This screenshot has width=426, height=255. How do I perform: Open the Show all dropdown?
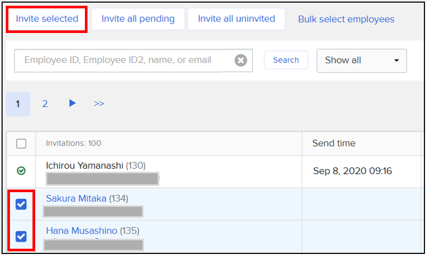362,60
